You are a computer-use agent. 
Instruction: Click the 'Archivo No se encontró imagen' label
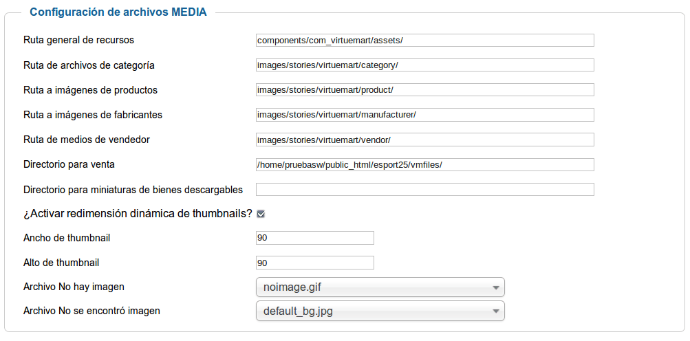point(91,311)
